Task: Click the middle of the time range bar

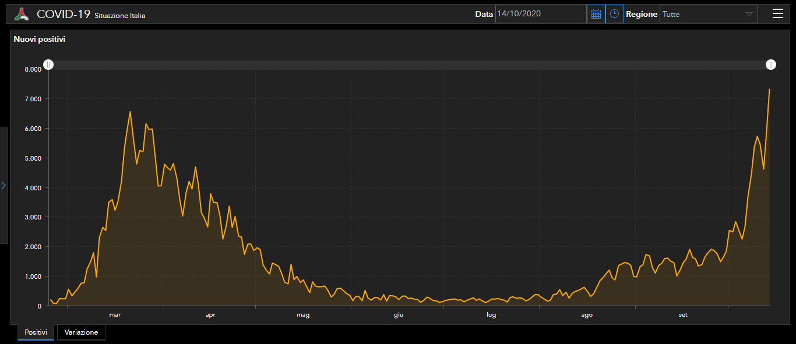Action: [410, 65]
